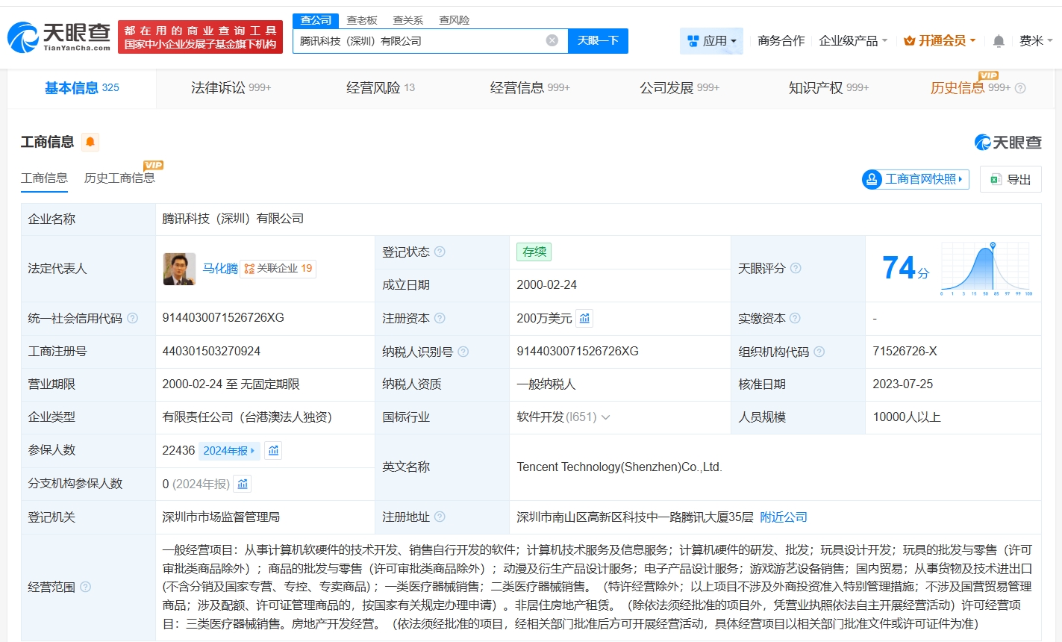Expand the 应用 dropdown menu
The image size is (1062, 642).
[x=711, y=41]
